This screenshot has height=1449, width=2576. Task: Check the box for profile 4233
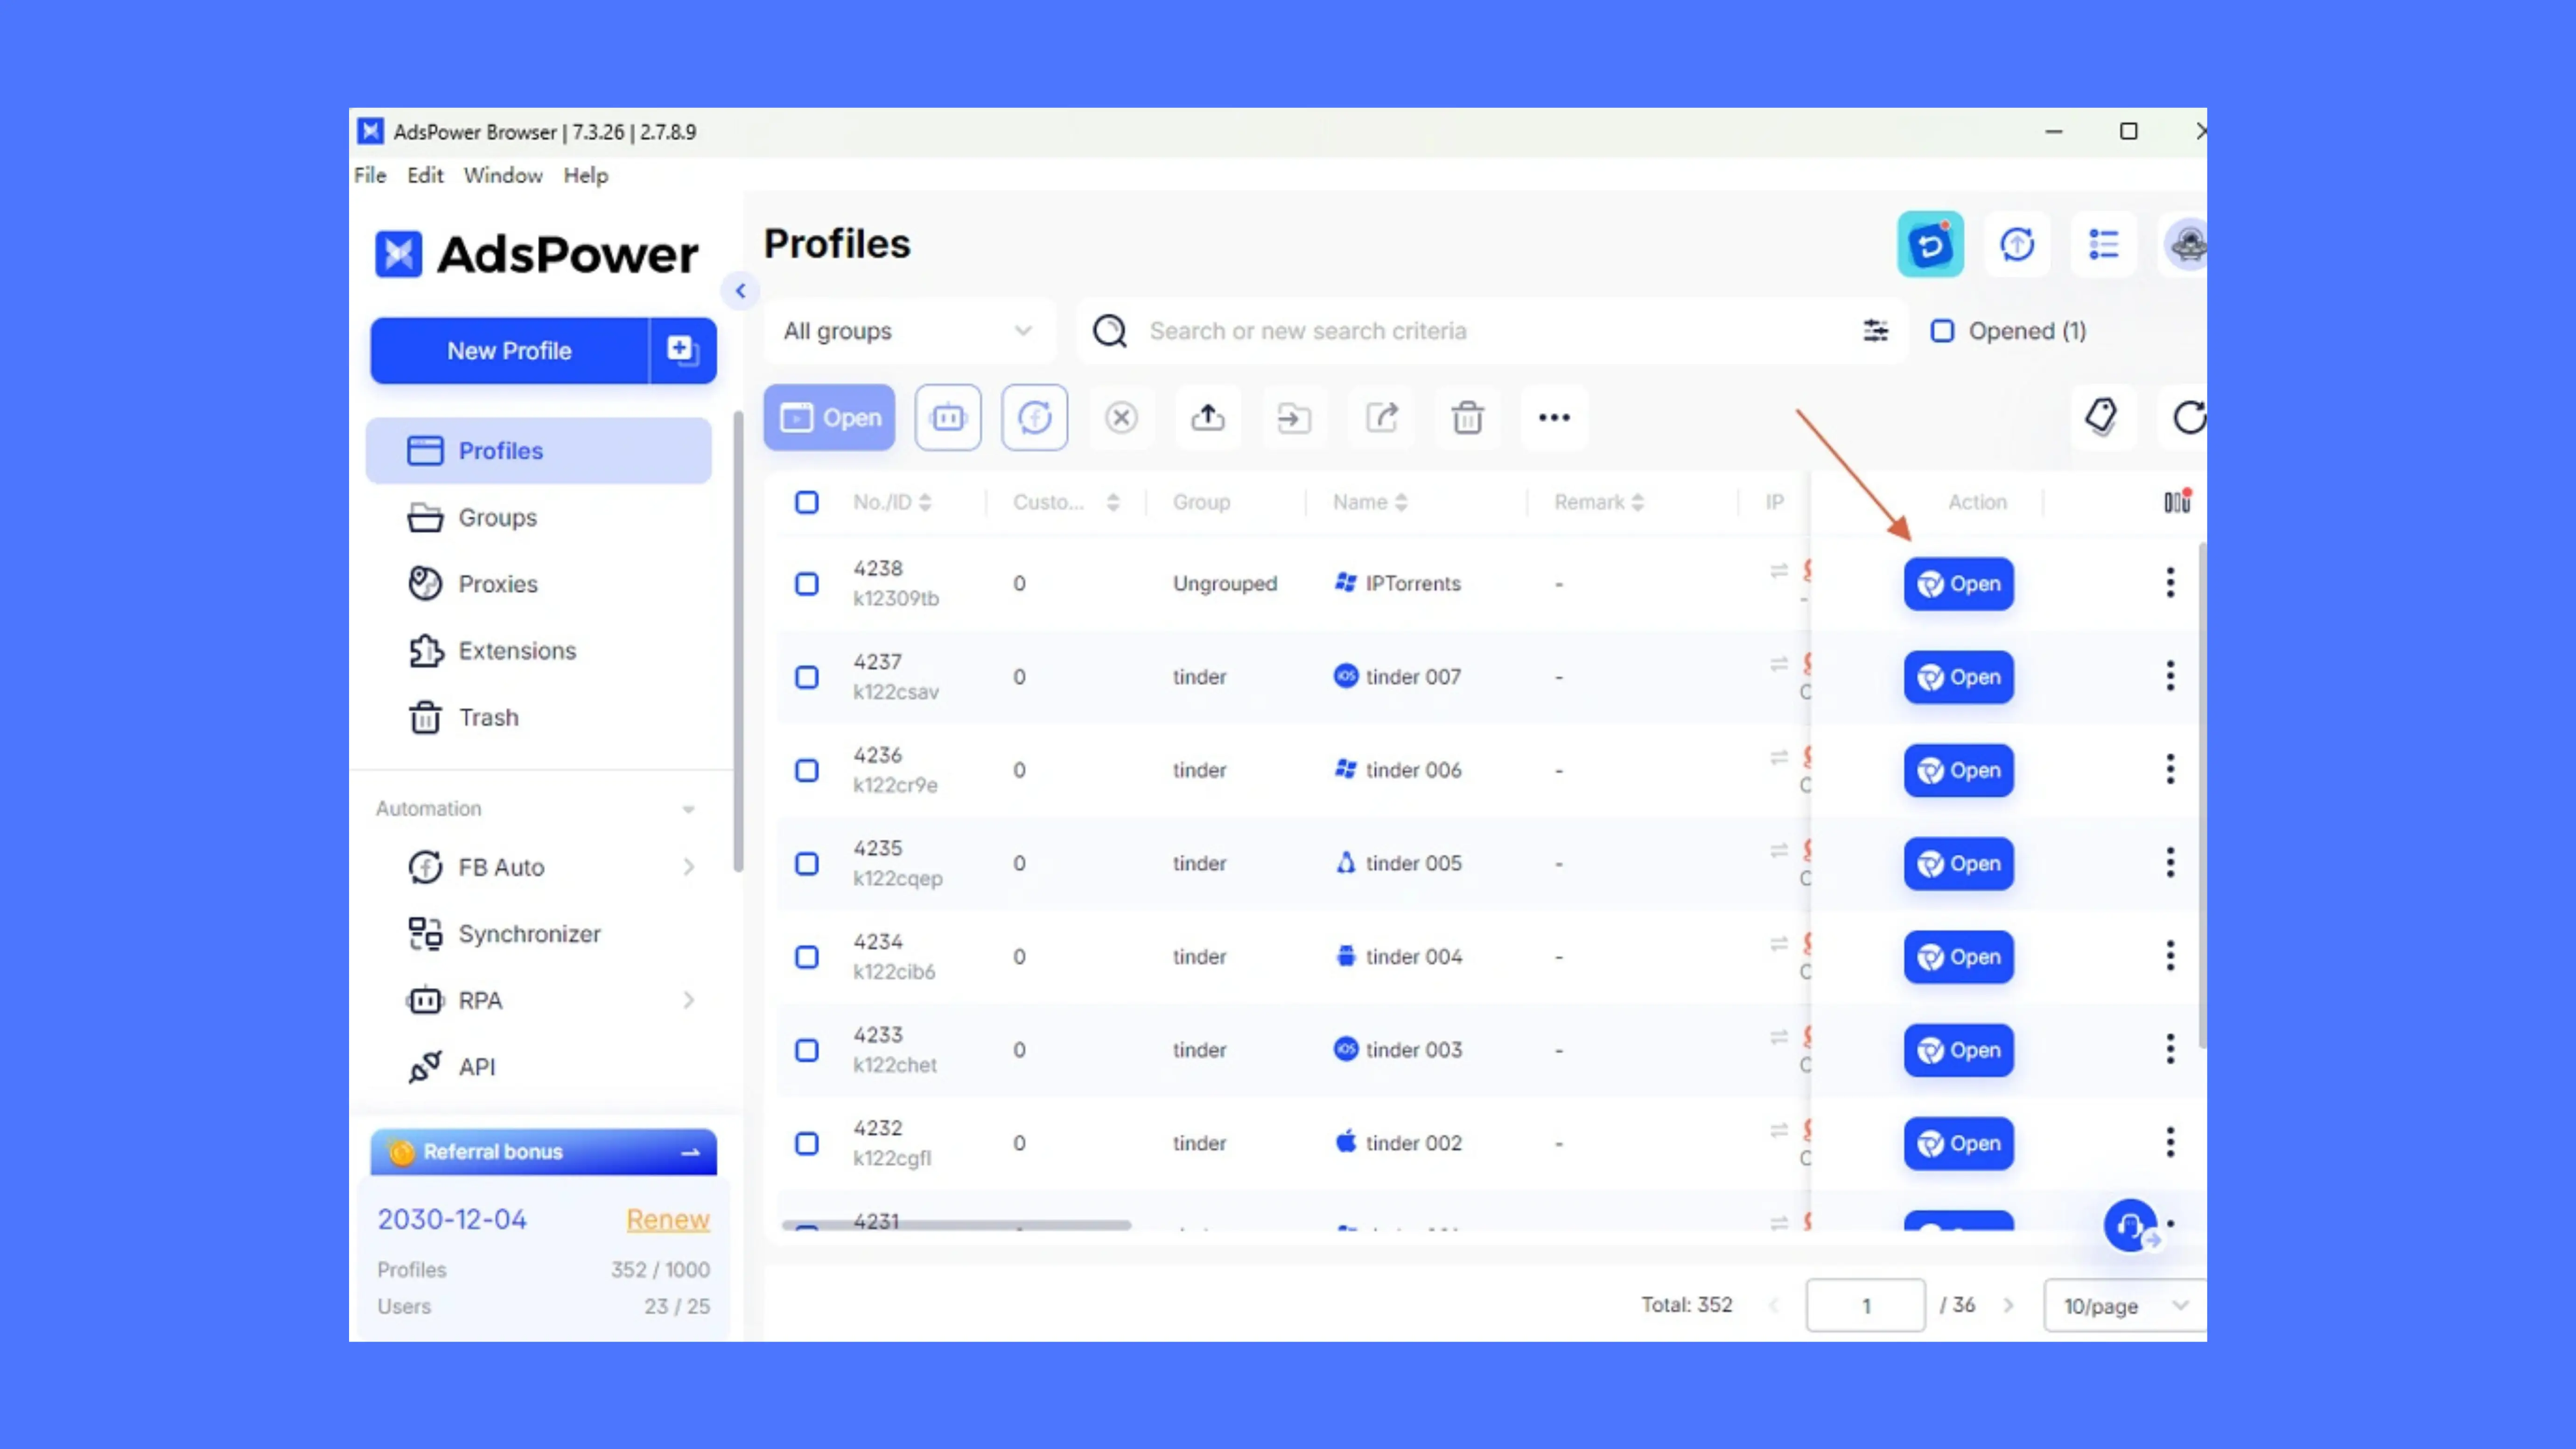pos(806,1050)
